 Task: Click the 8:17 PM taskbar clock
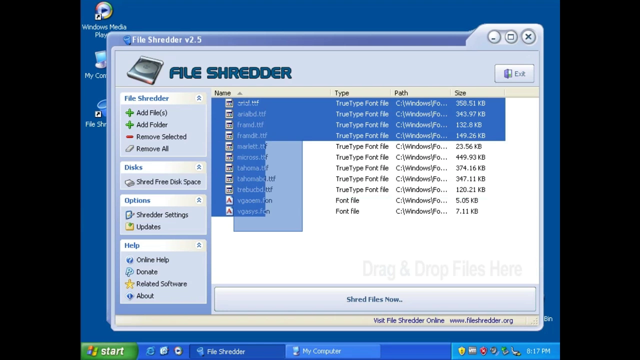(538, 351)
